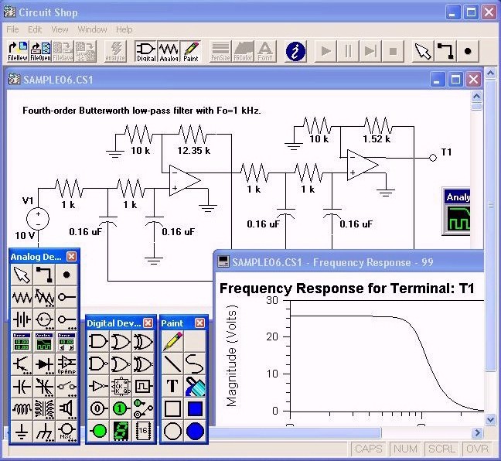Viewport: 501px width, 461px height.
Task: Pick the diode in Analog palette
Action: pyautogui.click(x=44, y=364)
